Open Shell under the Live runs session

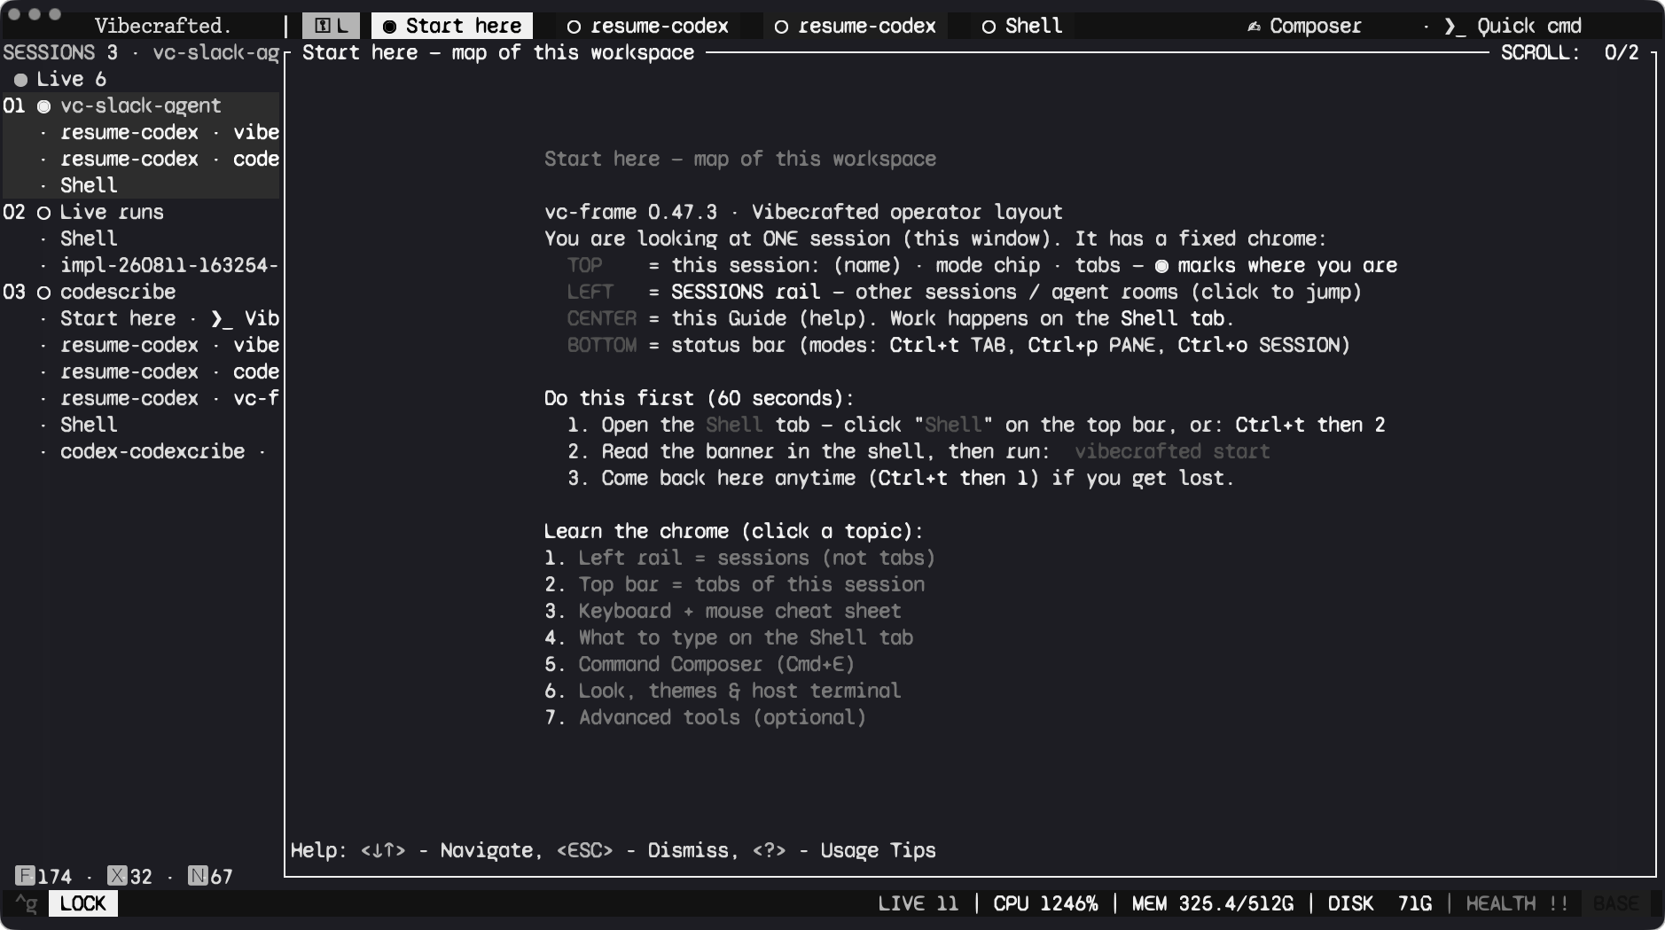click(89, 238)
